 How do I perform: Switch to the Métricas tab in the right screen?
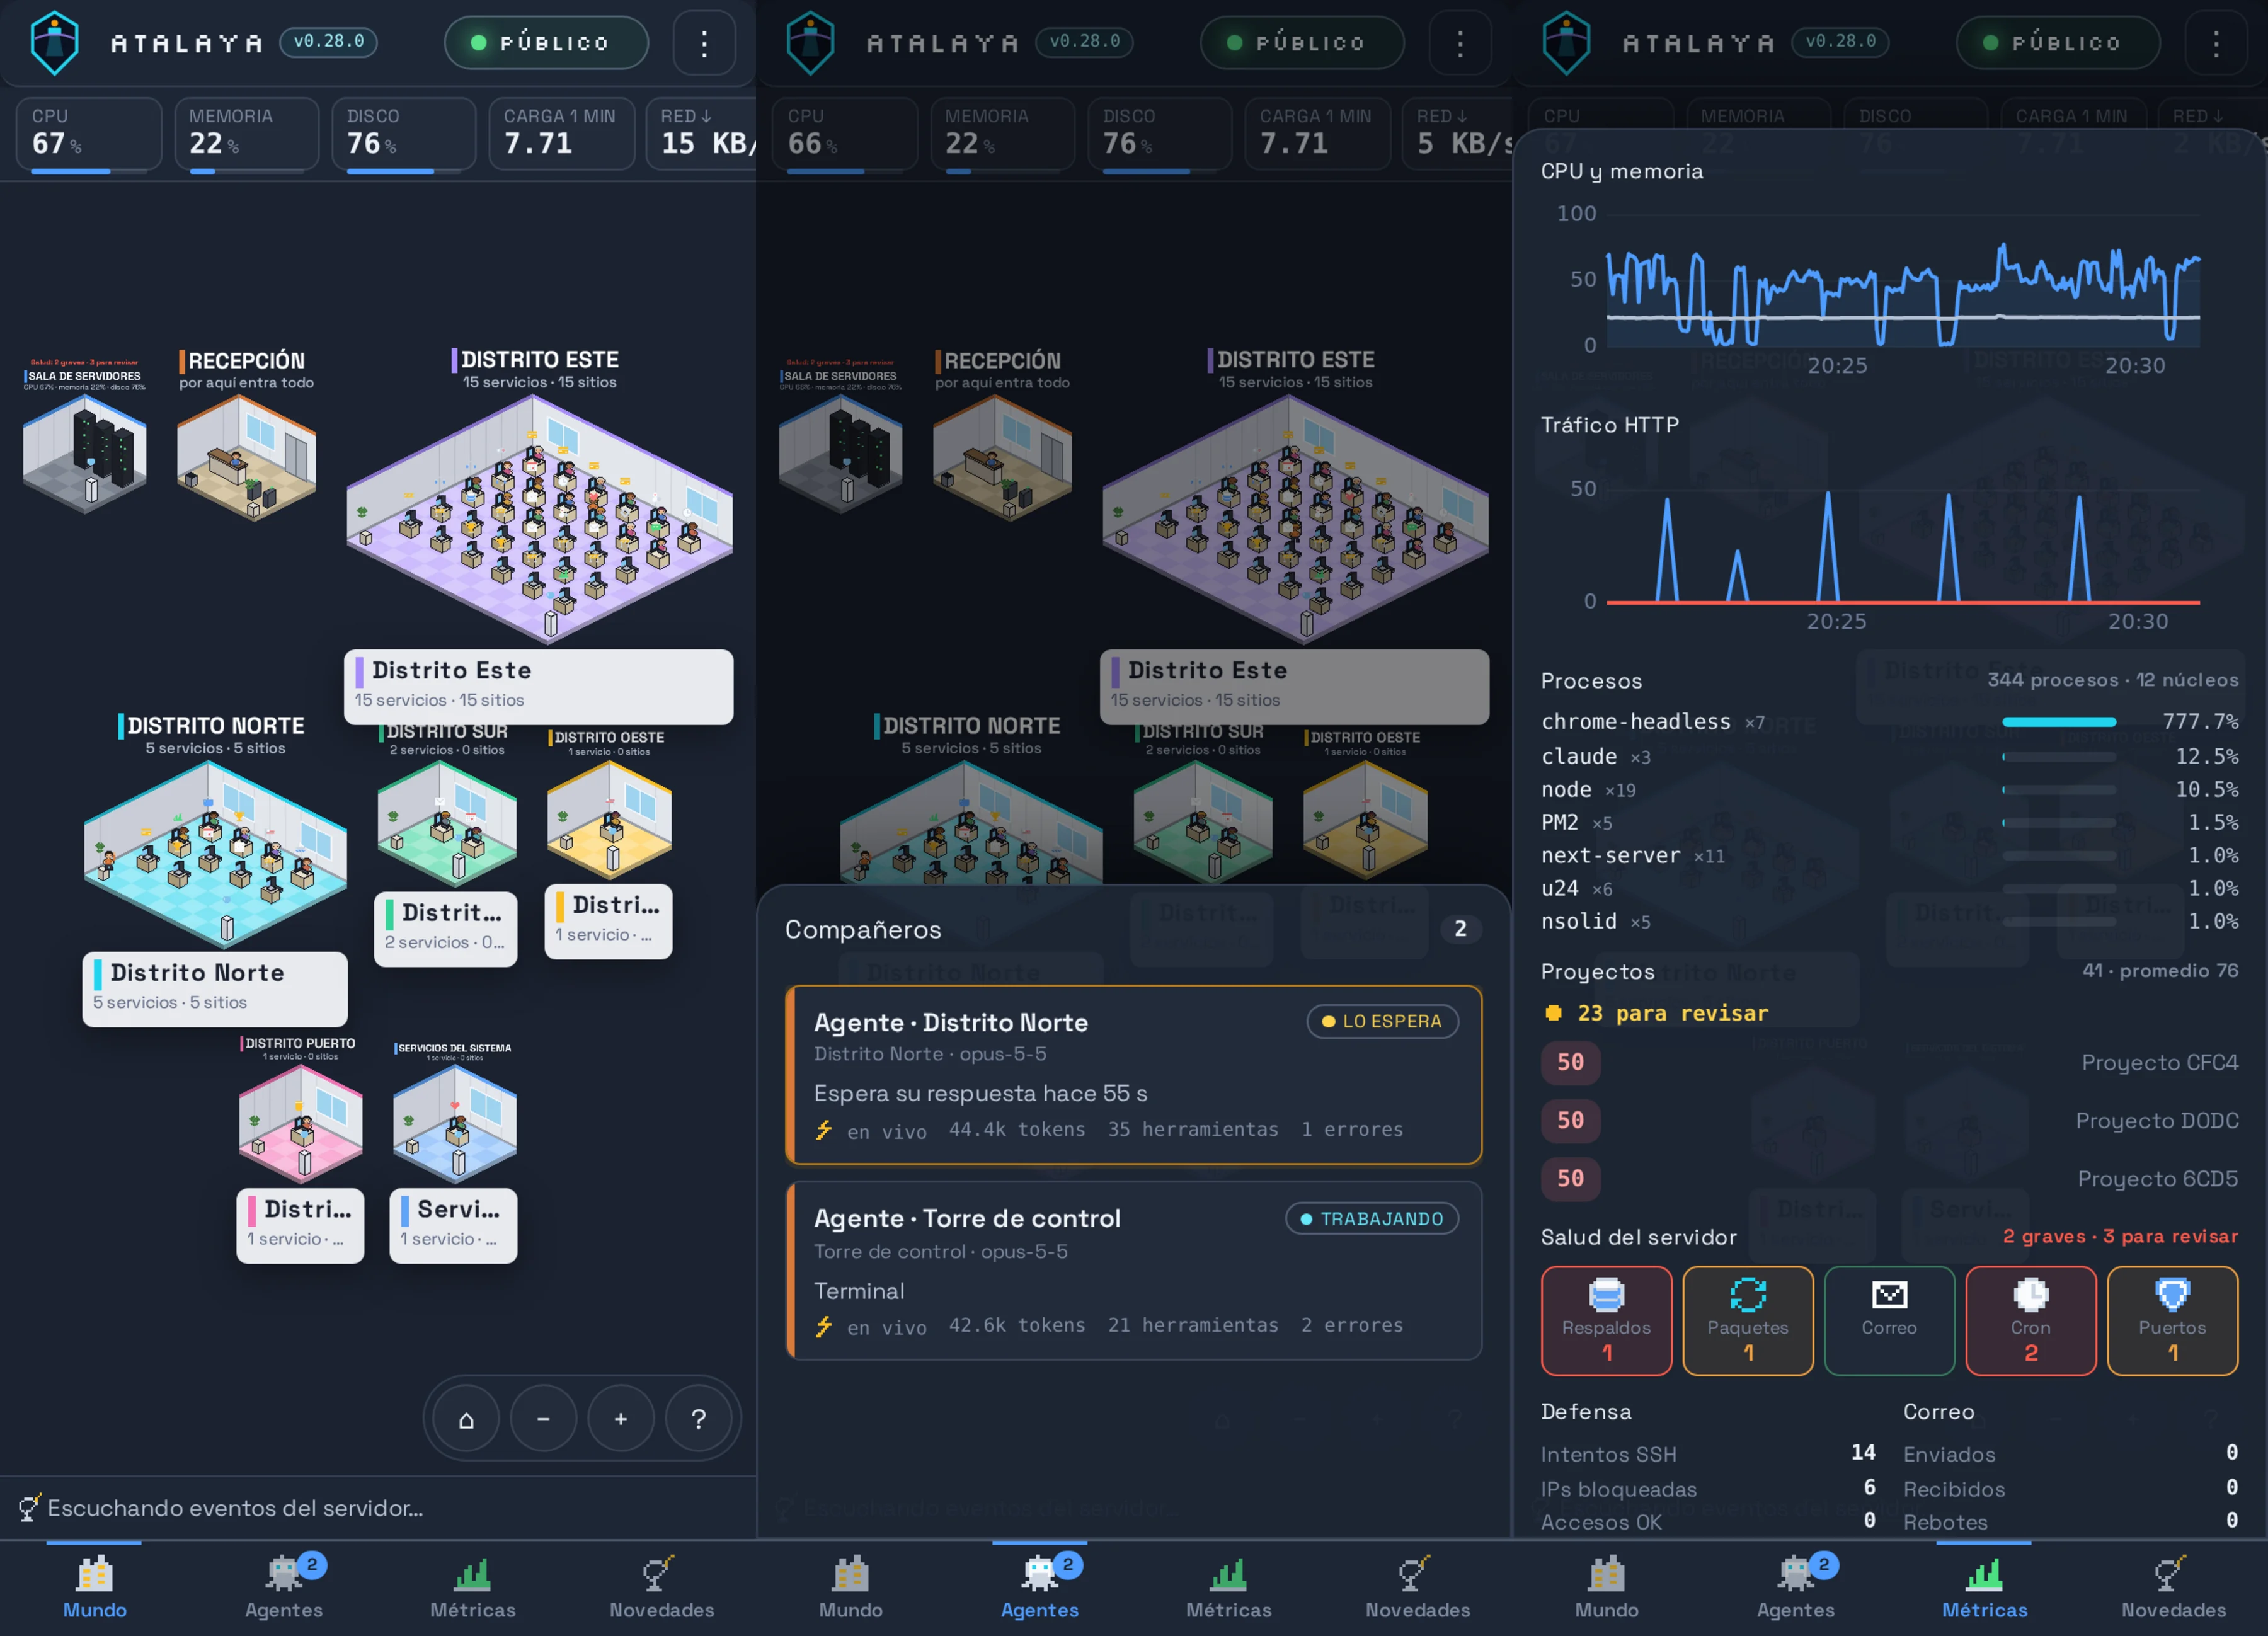(1985, 1588)
